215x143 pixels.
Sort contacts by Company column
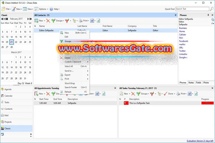click(x=132, y=26)
